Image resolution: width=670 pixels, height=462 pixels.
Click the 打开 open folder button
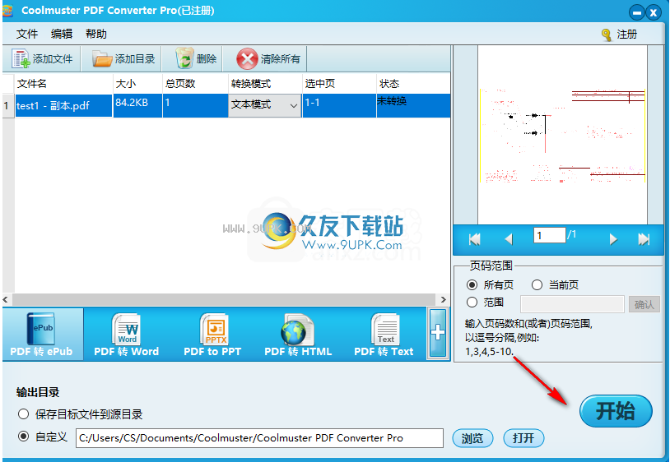tap(523, 438)
